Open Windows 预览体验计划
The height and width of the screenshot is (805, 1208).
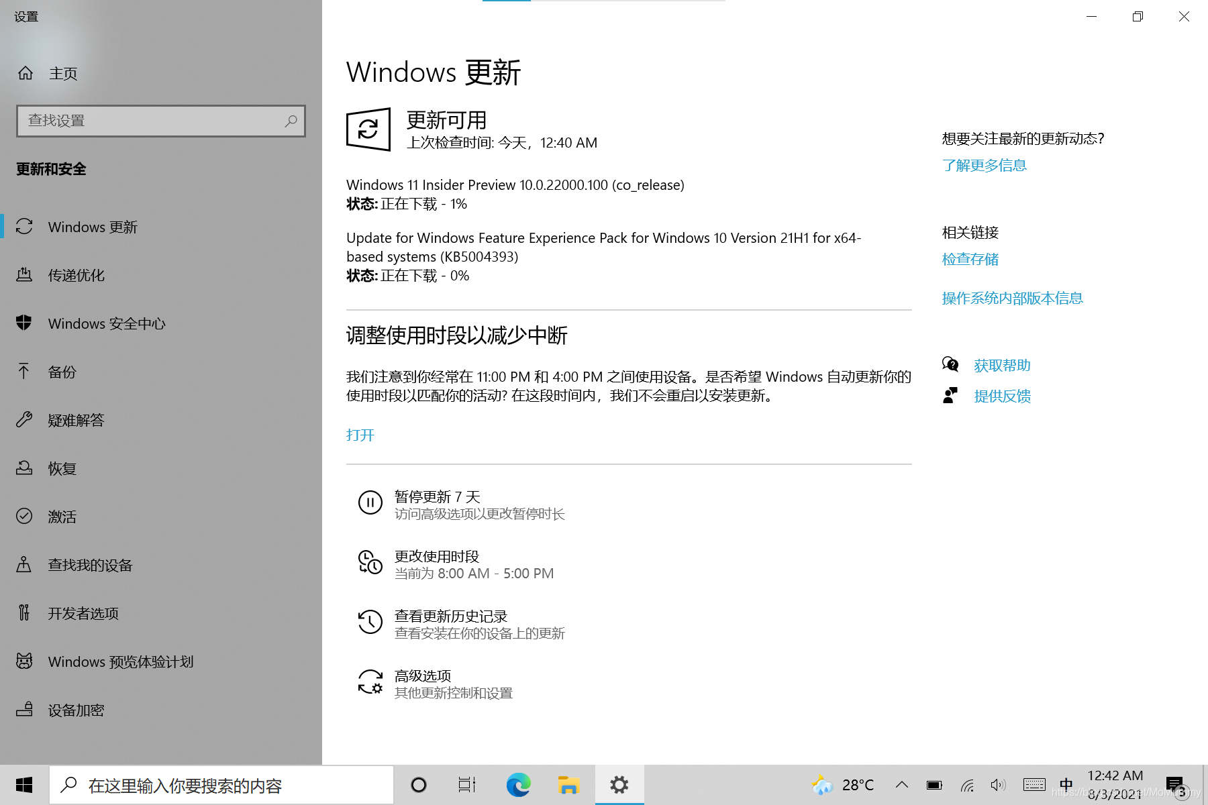160,661
